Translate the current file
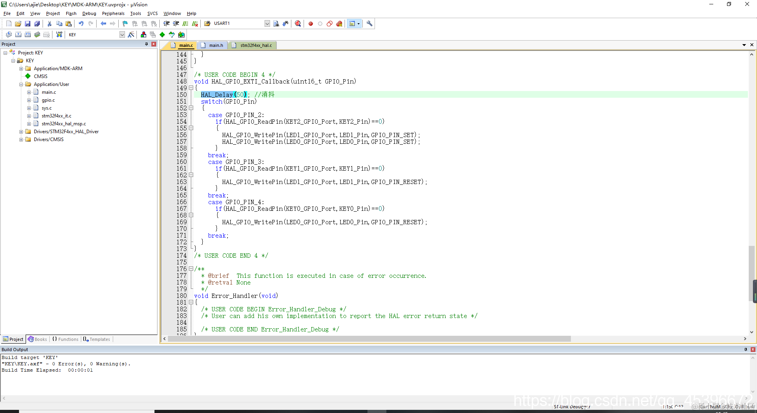The width and height of the screenshot is (757, 413). pos(9,35)
